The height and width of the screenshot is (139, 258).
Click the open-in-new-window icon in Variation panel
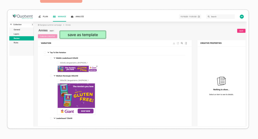tap(178, 43)
